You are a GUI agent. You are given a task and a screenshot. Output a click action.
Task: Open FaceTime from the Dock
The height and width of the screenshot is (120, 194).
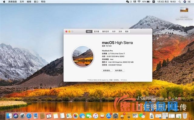pyautogui.click(x=89, y=116)
